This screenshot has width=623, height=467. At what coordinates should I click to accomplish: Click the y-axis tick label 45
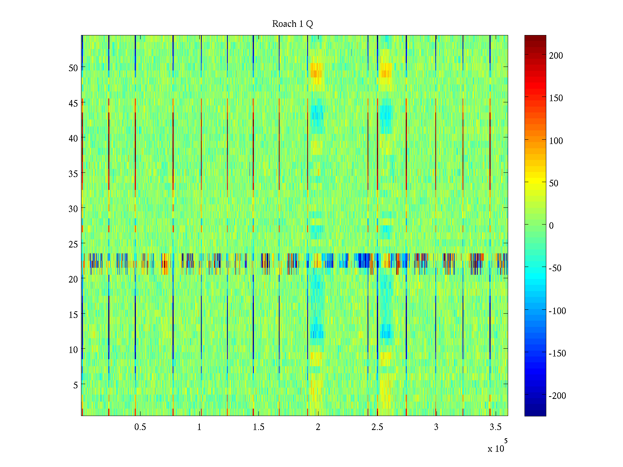73,104
